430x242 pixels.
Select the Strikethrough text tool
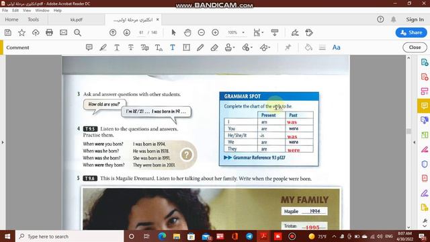click(x=131, y=48)
